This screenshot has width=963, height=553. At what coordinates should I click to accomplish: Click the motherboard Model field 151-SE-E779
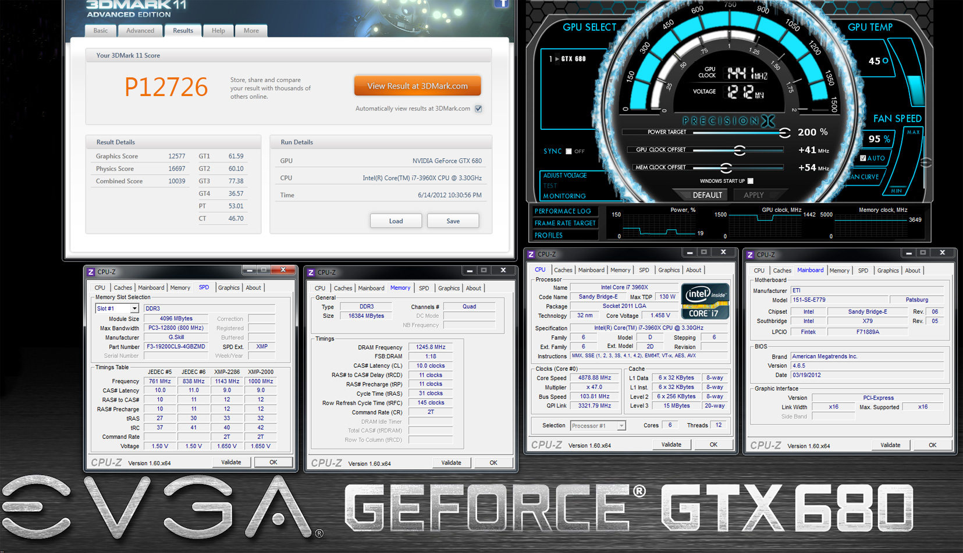click(840, 300)
